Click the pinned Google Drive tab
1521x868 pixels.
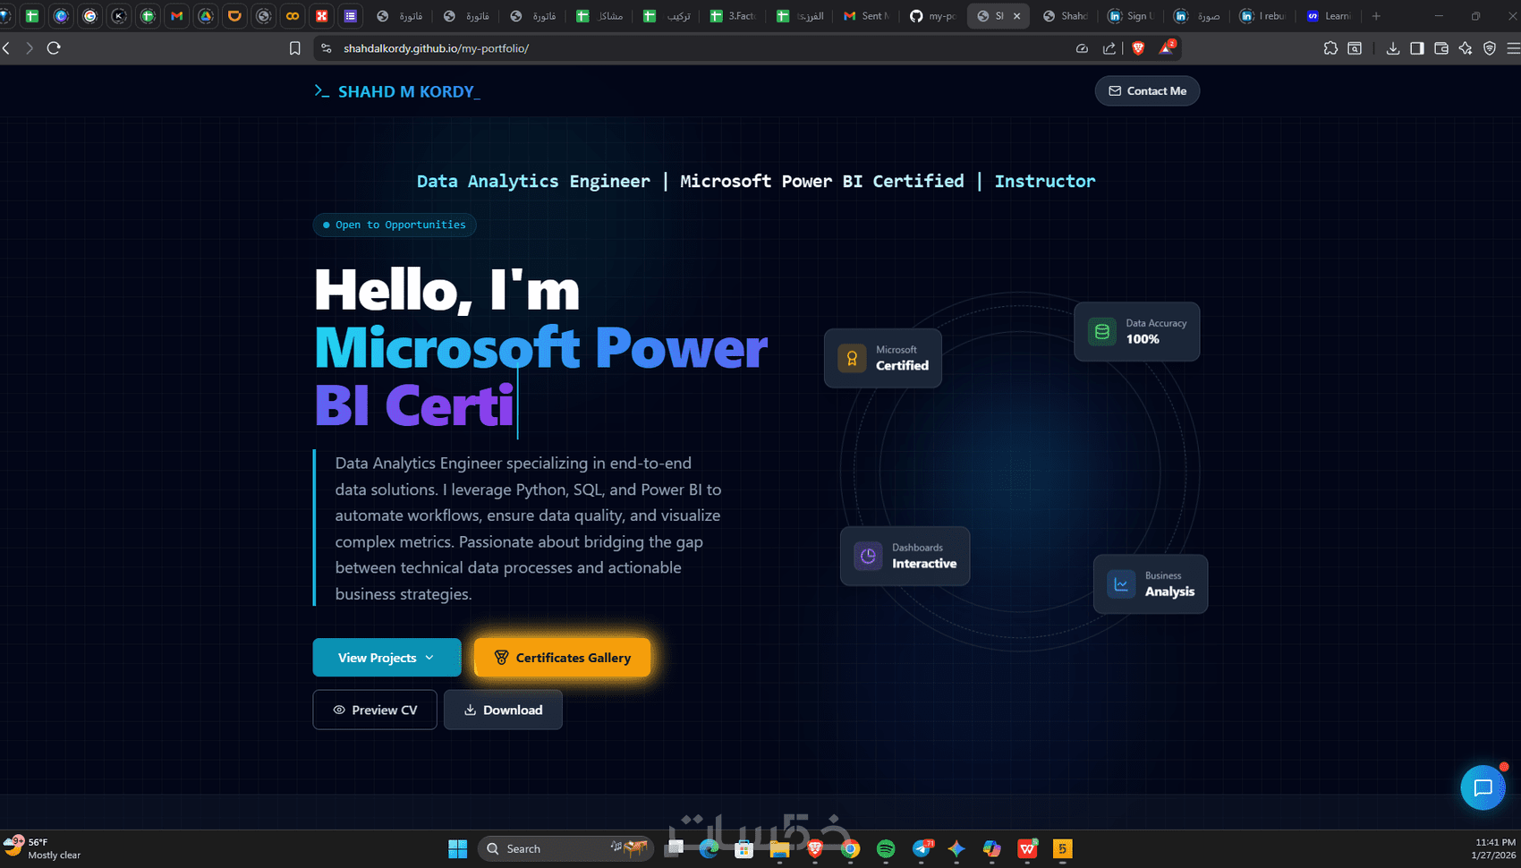206,16
